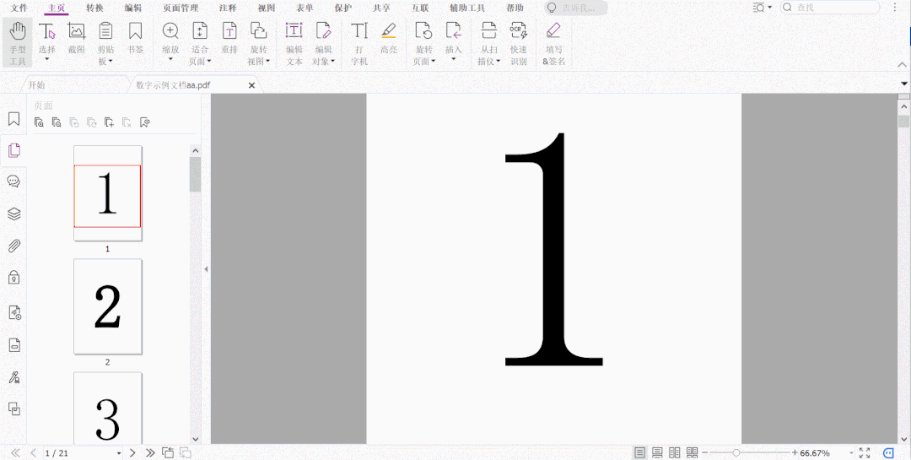This screenshot has width=911, height=460.
Task: Show the Comments panel in left sidebar
Action: tap(13, 181)
